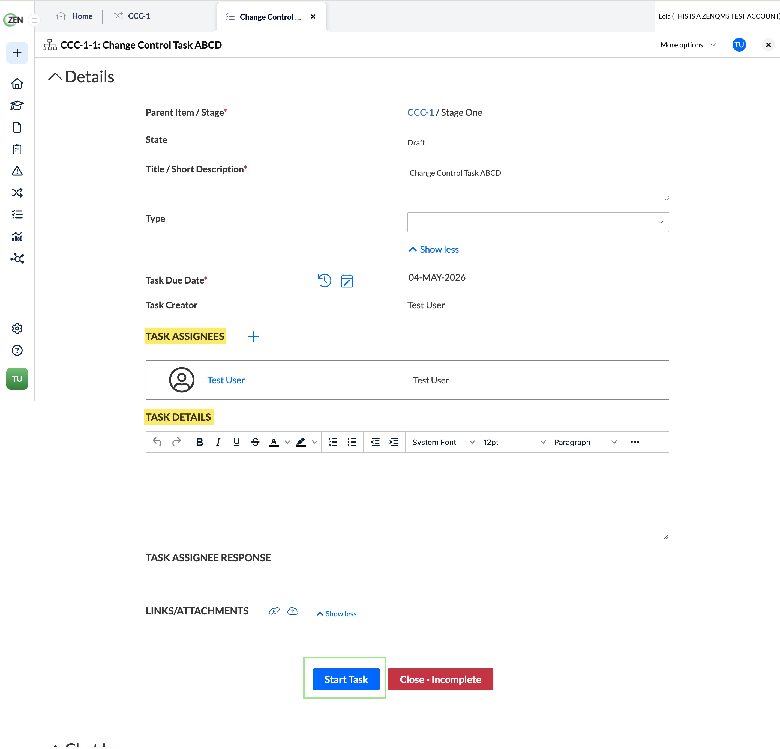Click the Start Task button
Screen dimensions: 780x749
[346, 679]
